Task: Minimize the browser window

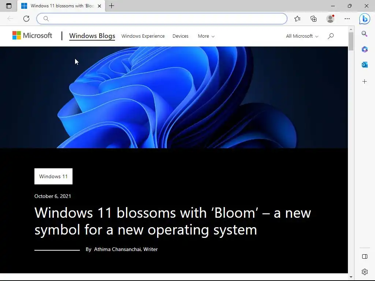Action: [333, 6]
